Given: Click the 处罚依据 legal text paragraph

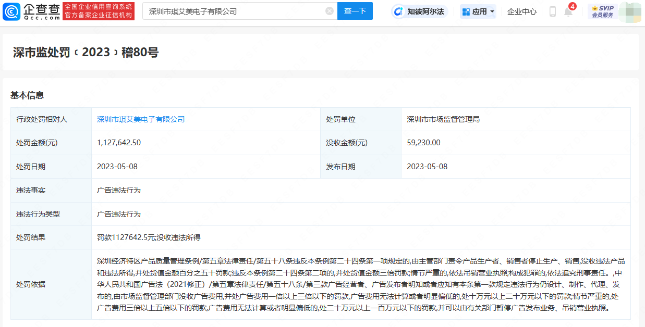Looking at the screenshot, I should point(360,284).
